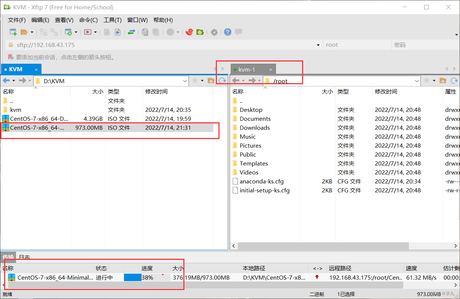
Task: Click the sftp://192.168.43.175 address field
Action: click(x=161, y=45)
